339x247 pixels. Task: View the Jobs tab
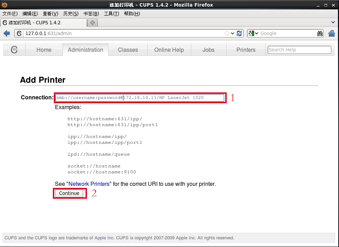click(x=208, y=50)
